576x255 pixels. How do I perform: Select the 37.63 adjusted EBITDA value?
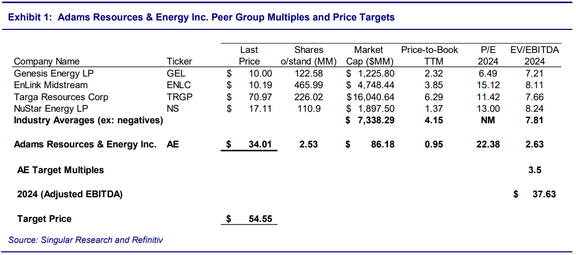tap(544, 194)
